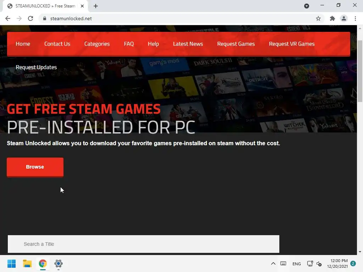Open the Chrome profile avatar
Image resolution: width=363 pixels, height=272 pixels.
[344, 18]
